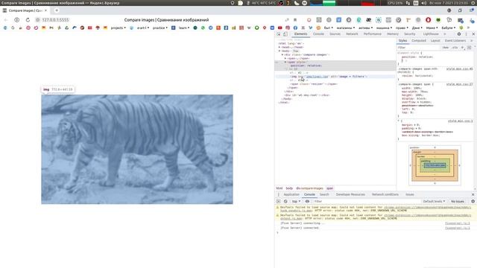The height and width of the screenshot is (268, 477).
Task: Click html in the breadcrumb bar
Action: [279, 188]
